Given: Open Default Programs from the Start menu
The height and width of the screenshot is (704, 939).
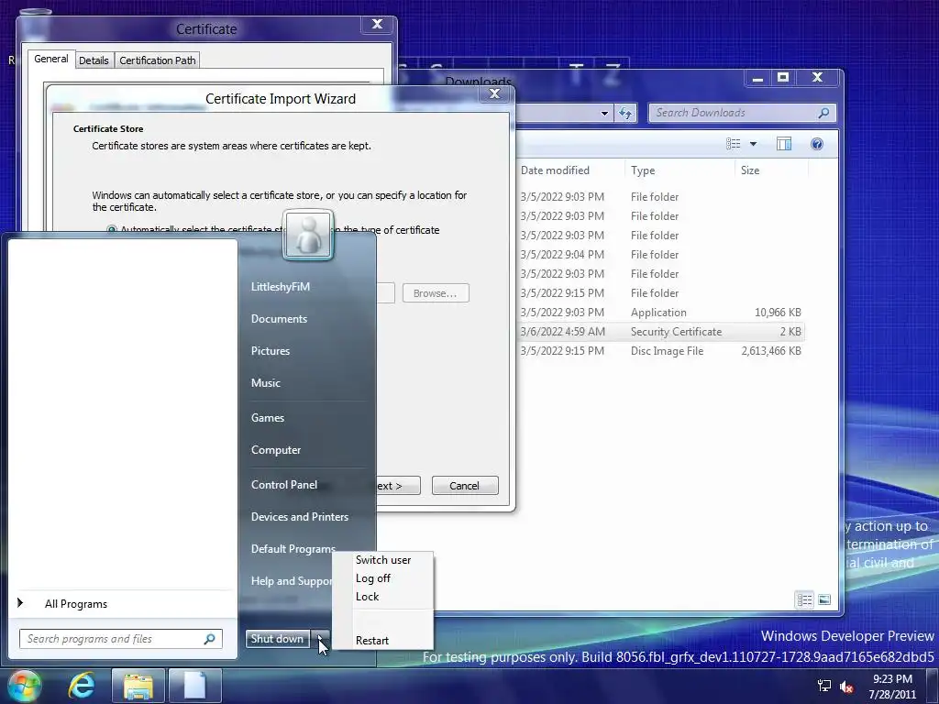Looking at the screenshot, I should [293, 549].
